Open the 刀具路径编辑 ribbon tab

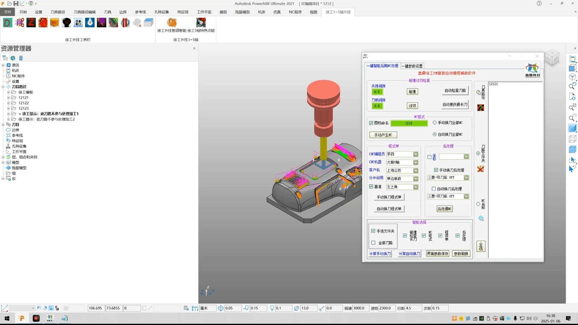[x=85, y=12]
